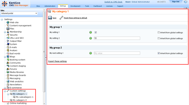
Task: Click the Bad words icon
Action: click(8, 53)
